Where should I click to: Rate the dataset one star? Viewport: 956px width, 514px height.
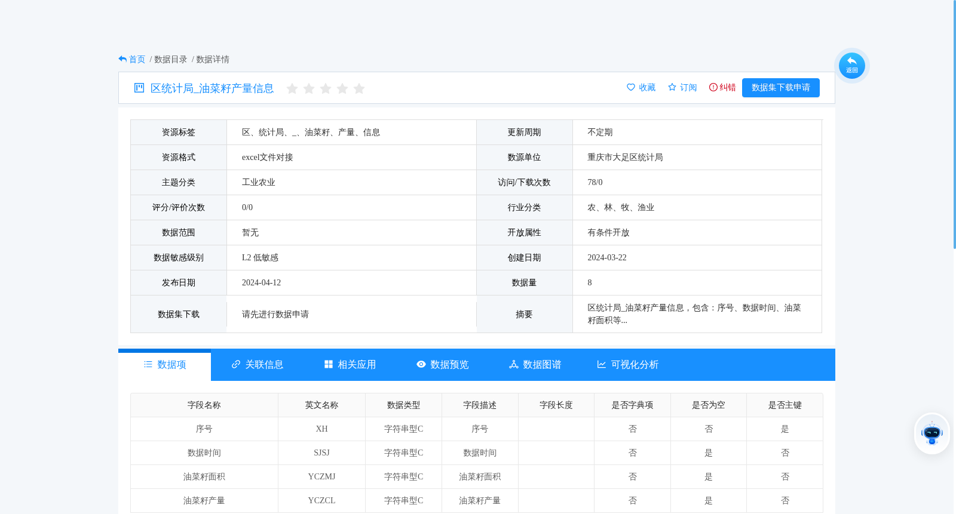click(x=292, y=88)
